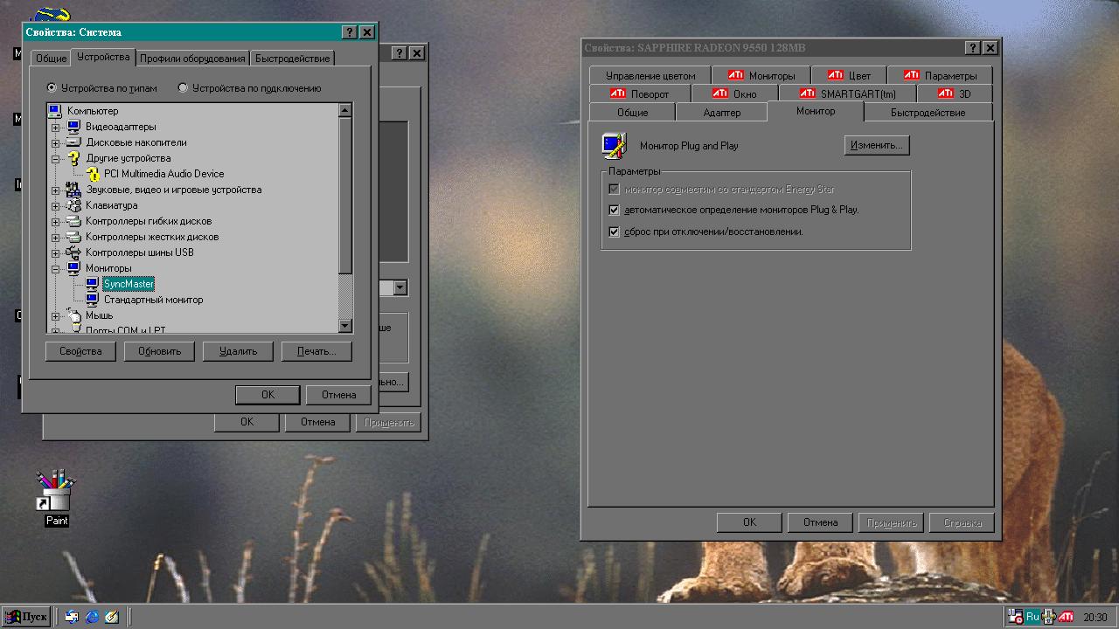This screenshot has height=629, width=1119.
Task: Click the help question button in SAPPHIRE RADEON title bar
Action: pos(973,48)
